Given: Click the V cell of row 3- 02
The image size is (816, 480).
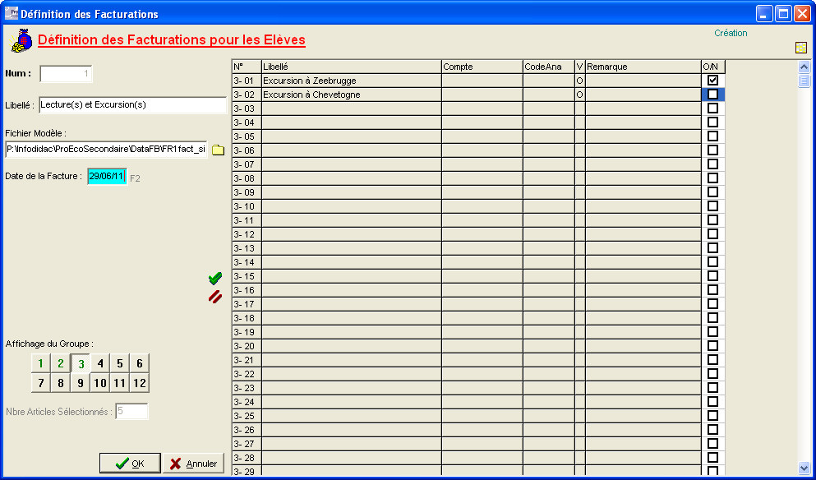Looking at the screenshot, I should click(579, 95).
